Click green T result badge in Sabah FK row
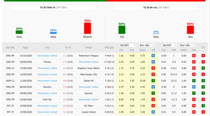This screenshot has height=116, width=210. pyautogui.click(x=153, y=81)
